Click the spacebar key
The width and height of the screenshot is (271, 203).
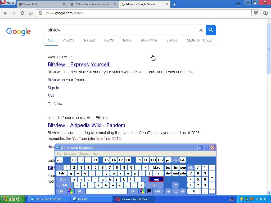tap(106, 191)
